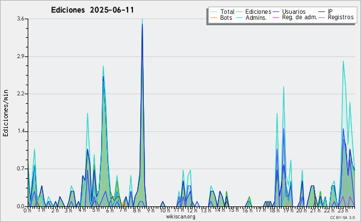Screen dimensions: 361x222
Task: Click the y-axis label 'Ediciones/min'
Action: 5,113
